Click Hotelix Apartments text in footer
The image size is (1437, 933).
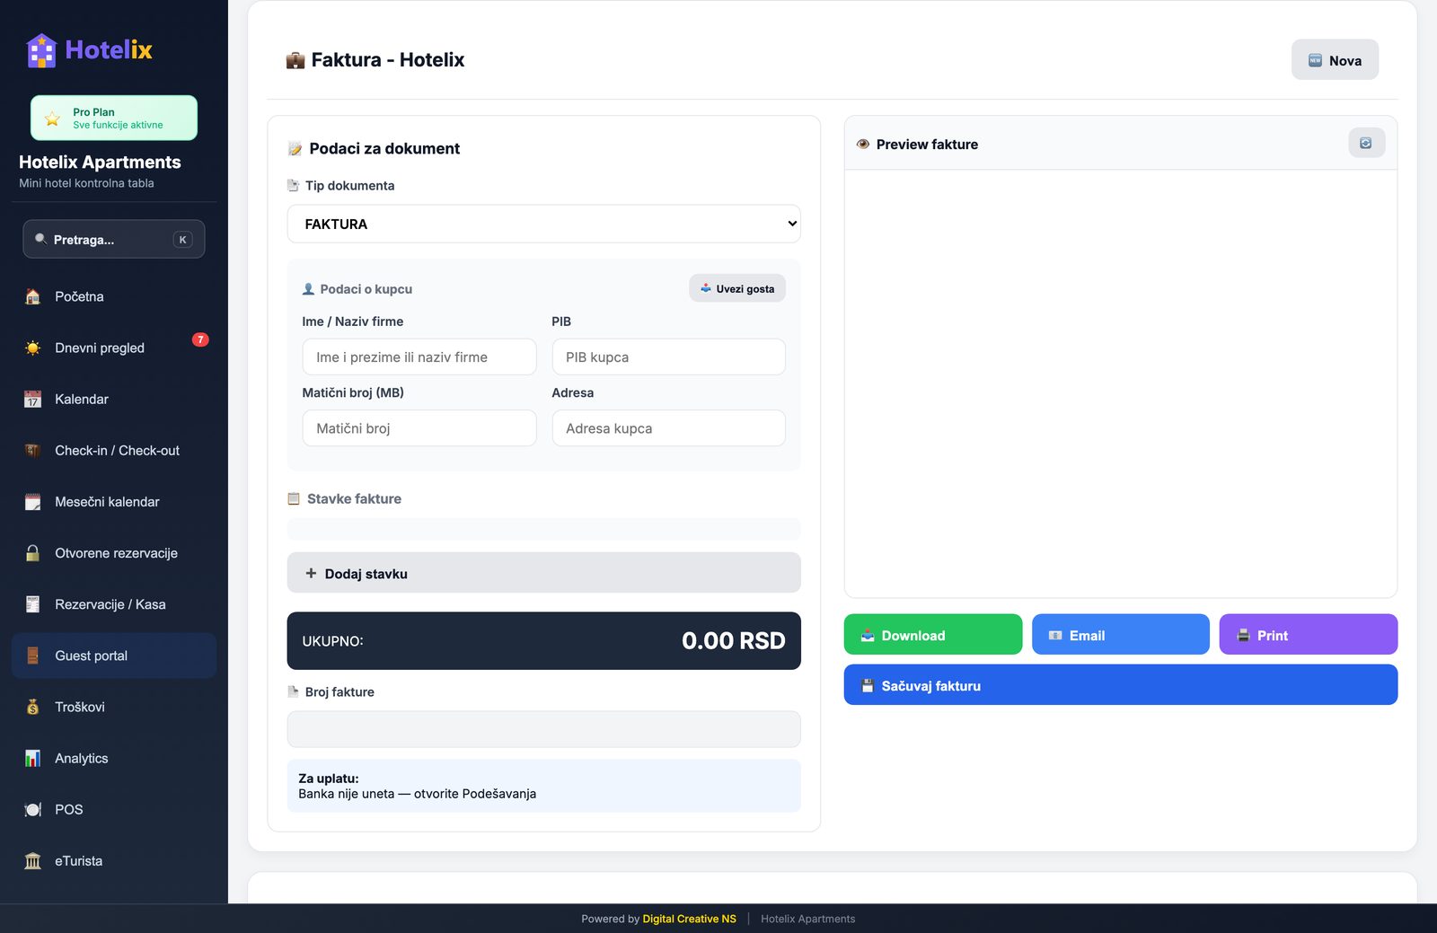tap(807, 919)
